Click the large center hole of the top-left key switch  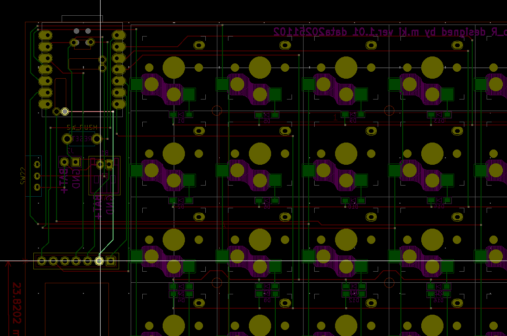[x=174, y=68]
